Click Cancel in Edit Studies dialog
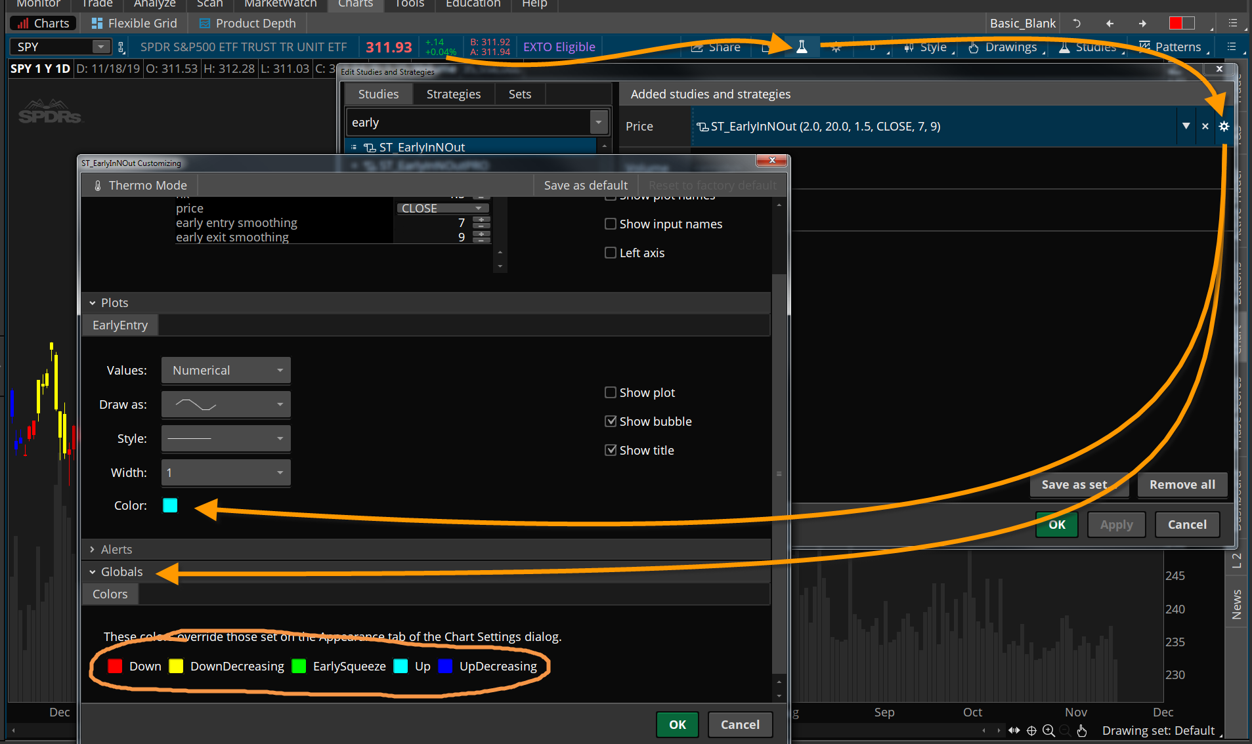 point(1187,524)
